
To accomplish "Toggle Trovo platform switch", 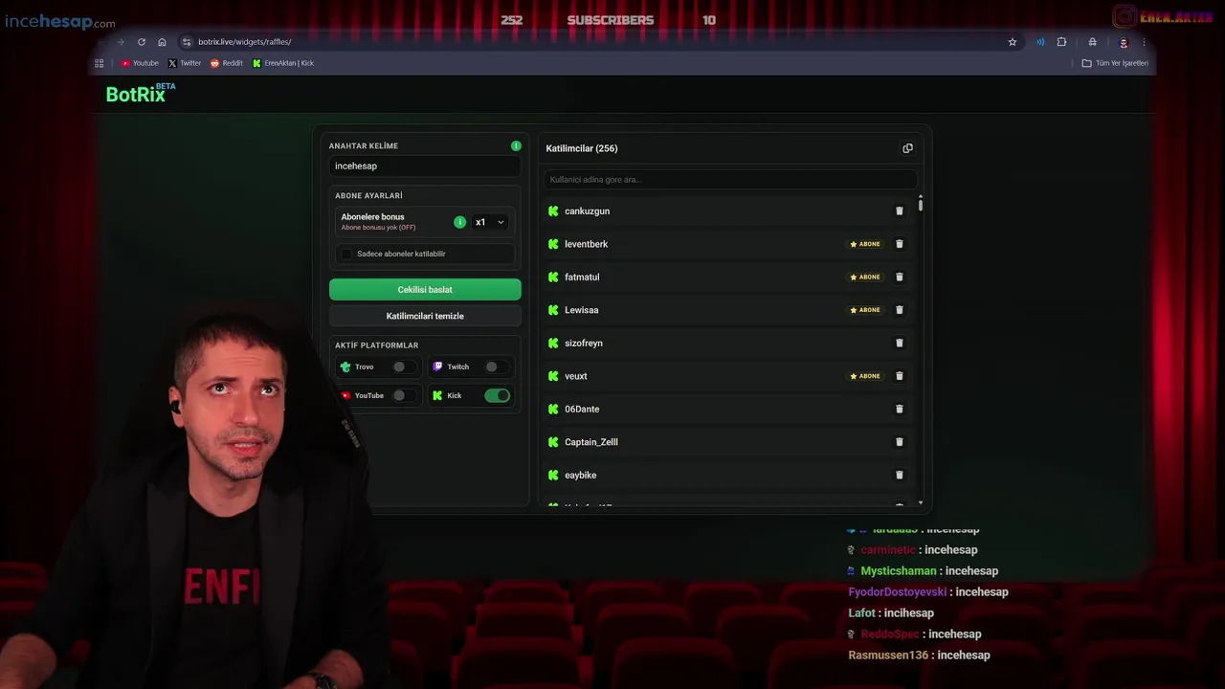I will (404, 367).
